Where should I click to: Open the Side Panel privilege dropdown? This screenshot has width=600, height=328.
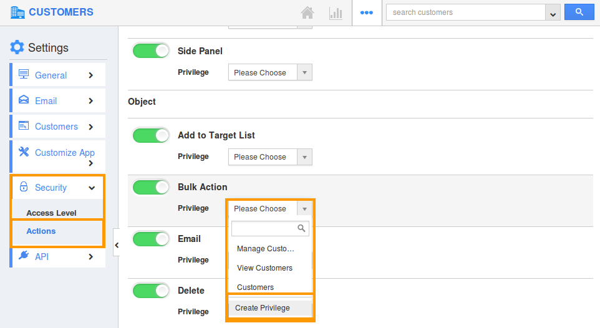coord(270,72)
